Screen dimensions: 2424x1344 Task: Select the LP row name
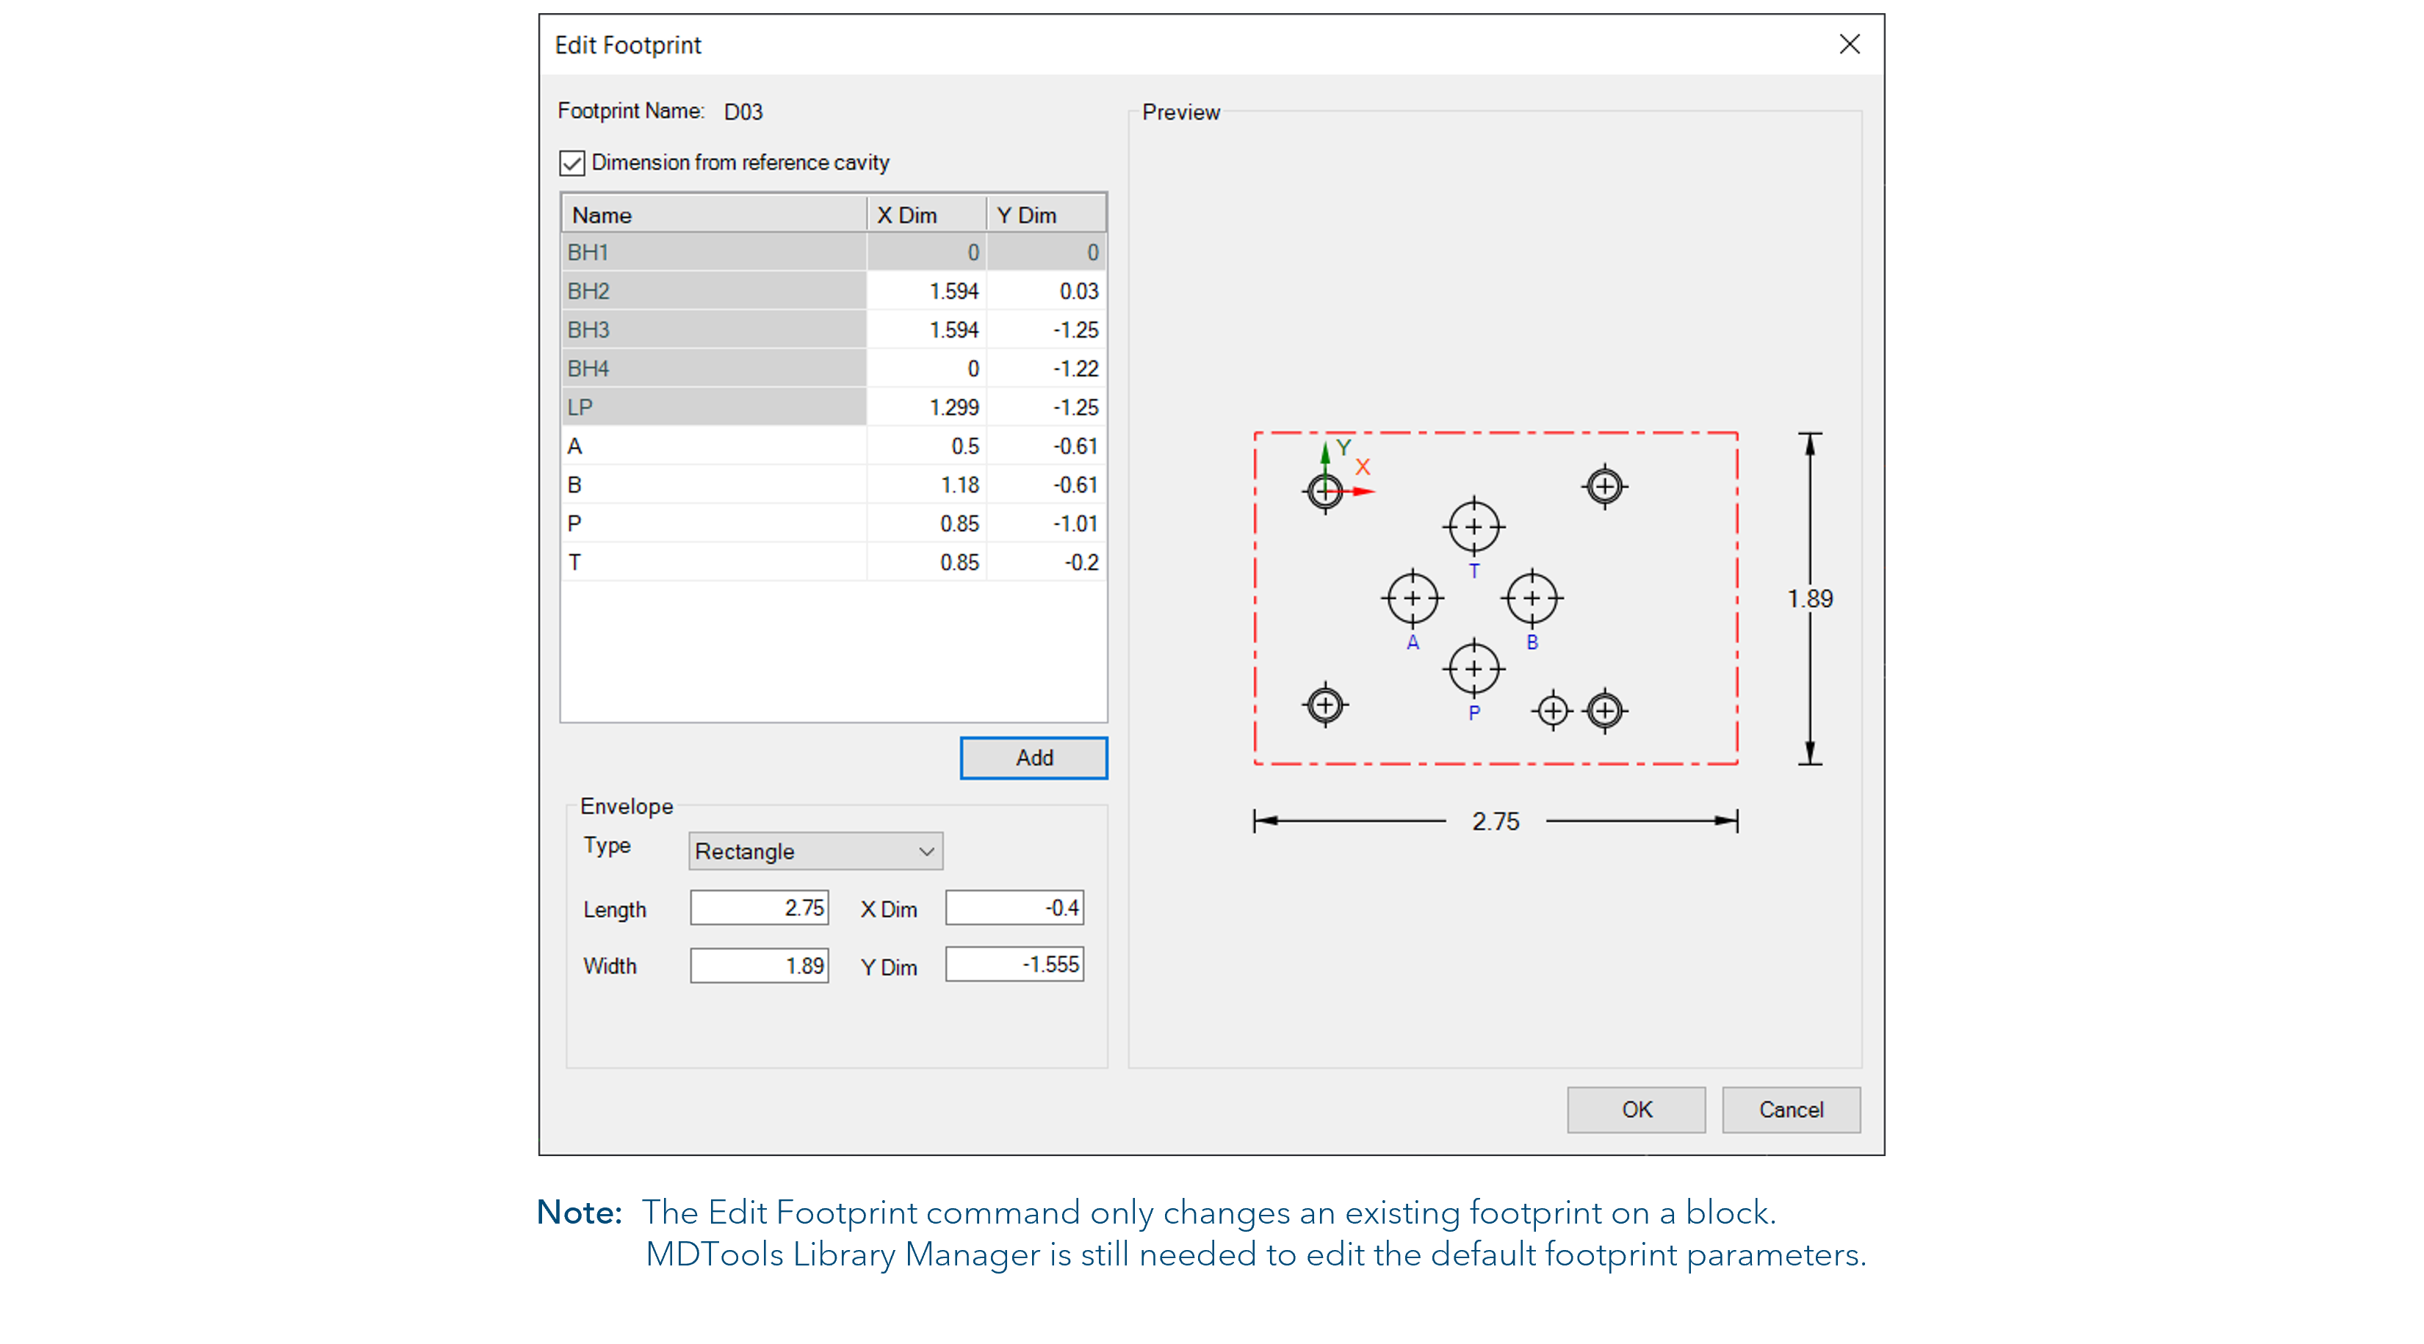click(x=713, y=407)
